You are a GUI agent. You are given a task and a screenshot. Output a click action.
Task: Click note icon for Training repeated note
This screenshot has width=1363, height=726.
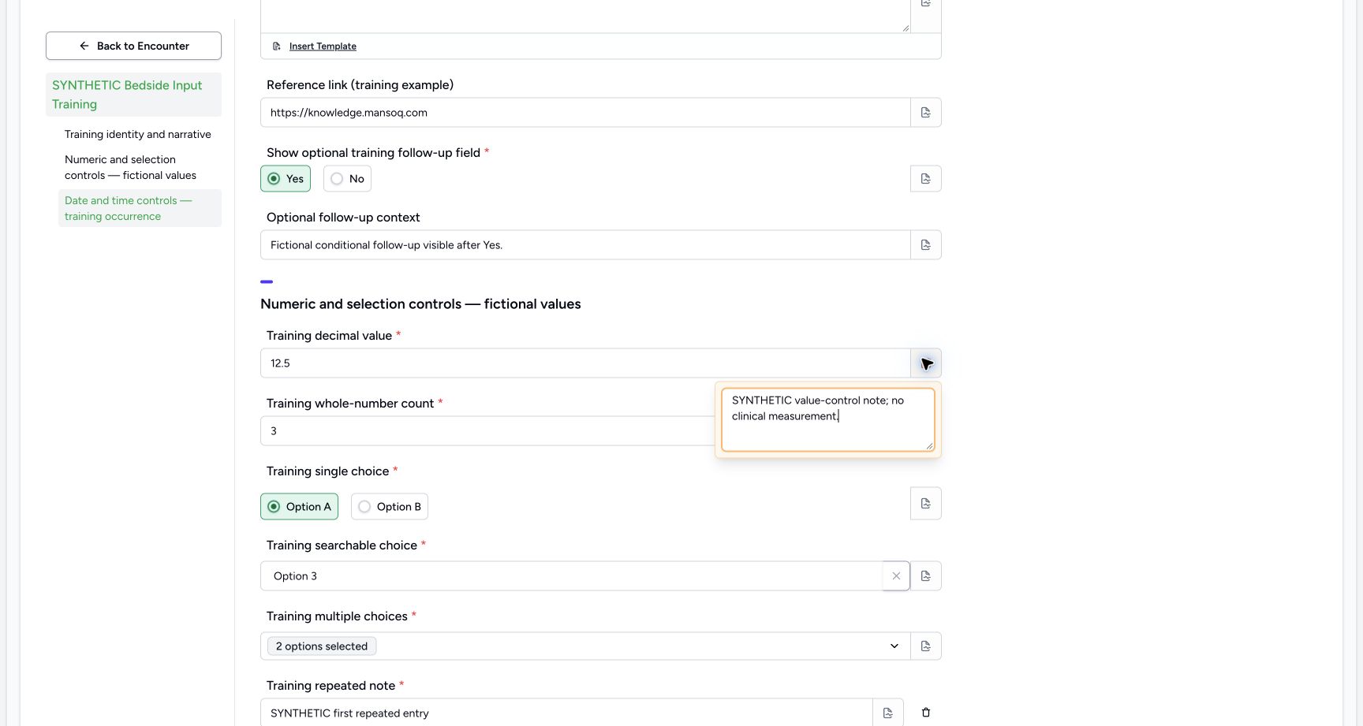click(888, 713)
